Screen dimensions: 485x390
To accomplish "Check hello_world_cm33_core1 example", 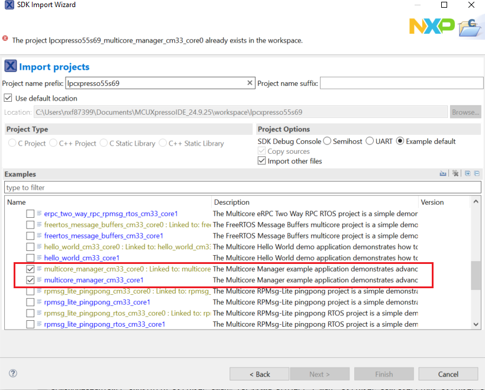I will [30, 258].
